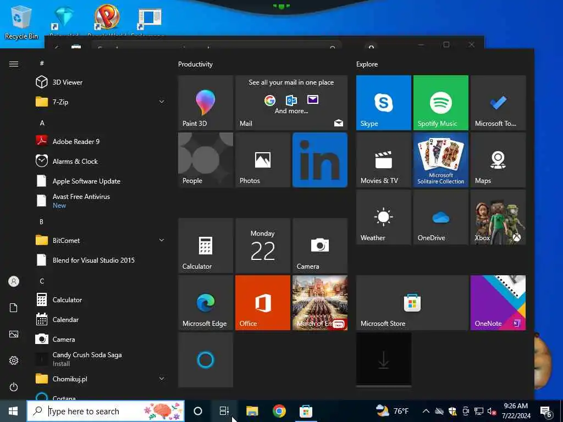The width and height of the screenshot is (563, 422).
Task: Launch the Camera tile
Action: pyautogui.click(x=320, y=246)
